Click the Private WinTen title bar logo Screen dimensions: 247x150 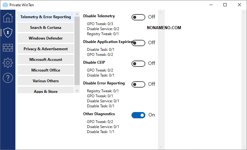[5, 5]
